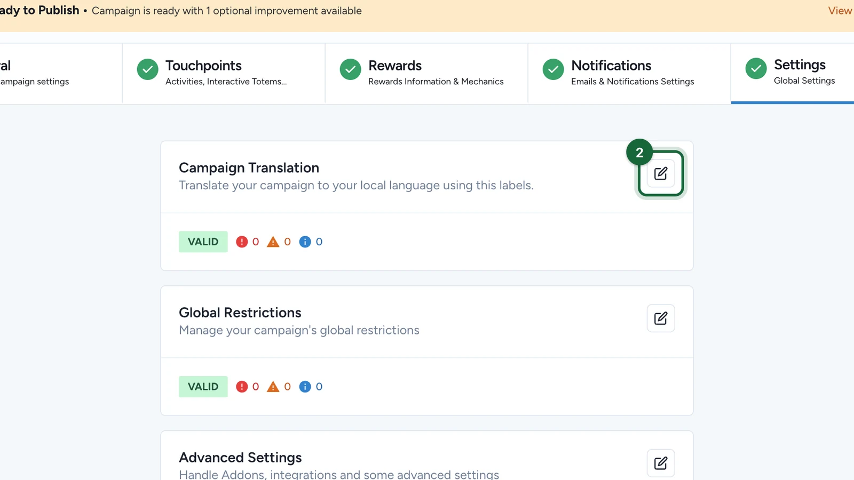854x480 pixels.
Task: Click 'Activities, Interactive Totems...' subtitle
Action: tap(226, 82)
